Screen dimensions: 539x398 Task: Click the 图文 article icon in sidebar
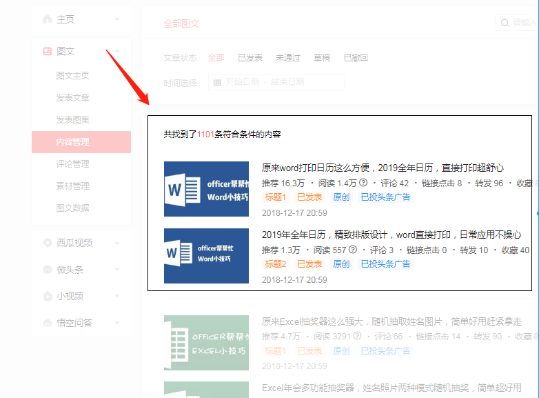coord(48,51)
